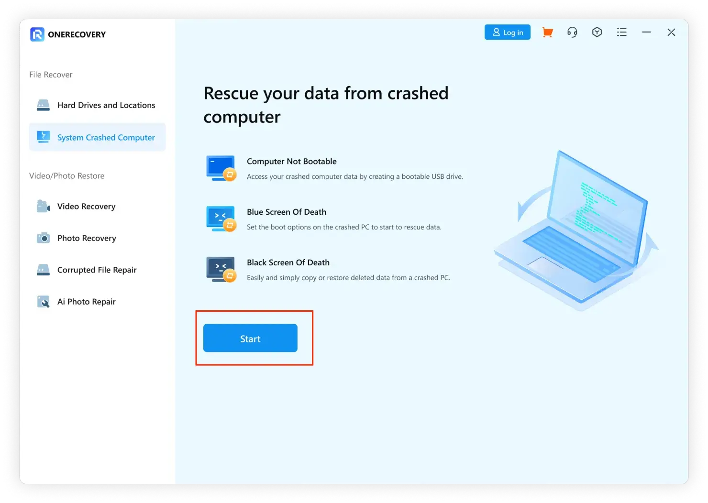Choose Ai Photo Repair option

coord(86,302)
